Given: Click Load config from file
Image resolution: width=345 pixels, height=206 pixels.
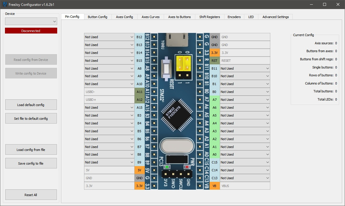Looking at the screenshot, I should click(x=31, y=149).
